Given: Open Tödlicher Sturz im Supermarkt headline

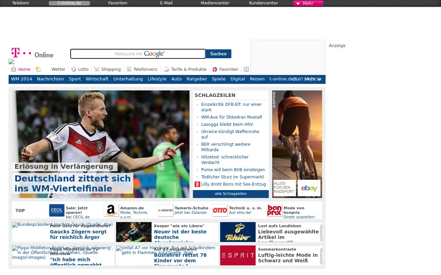Looking at the screenshot, I should pos(233,177).
